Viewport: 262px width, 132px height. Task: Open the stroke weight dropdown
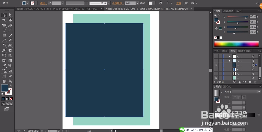pyautogui.click(x=63, y=3)
